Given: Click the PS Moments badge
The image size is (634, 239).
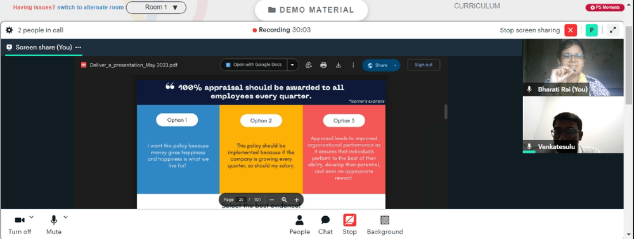Looking at the screenshot, I should (x=604, y=7).
